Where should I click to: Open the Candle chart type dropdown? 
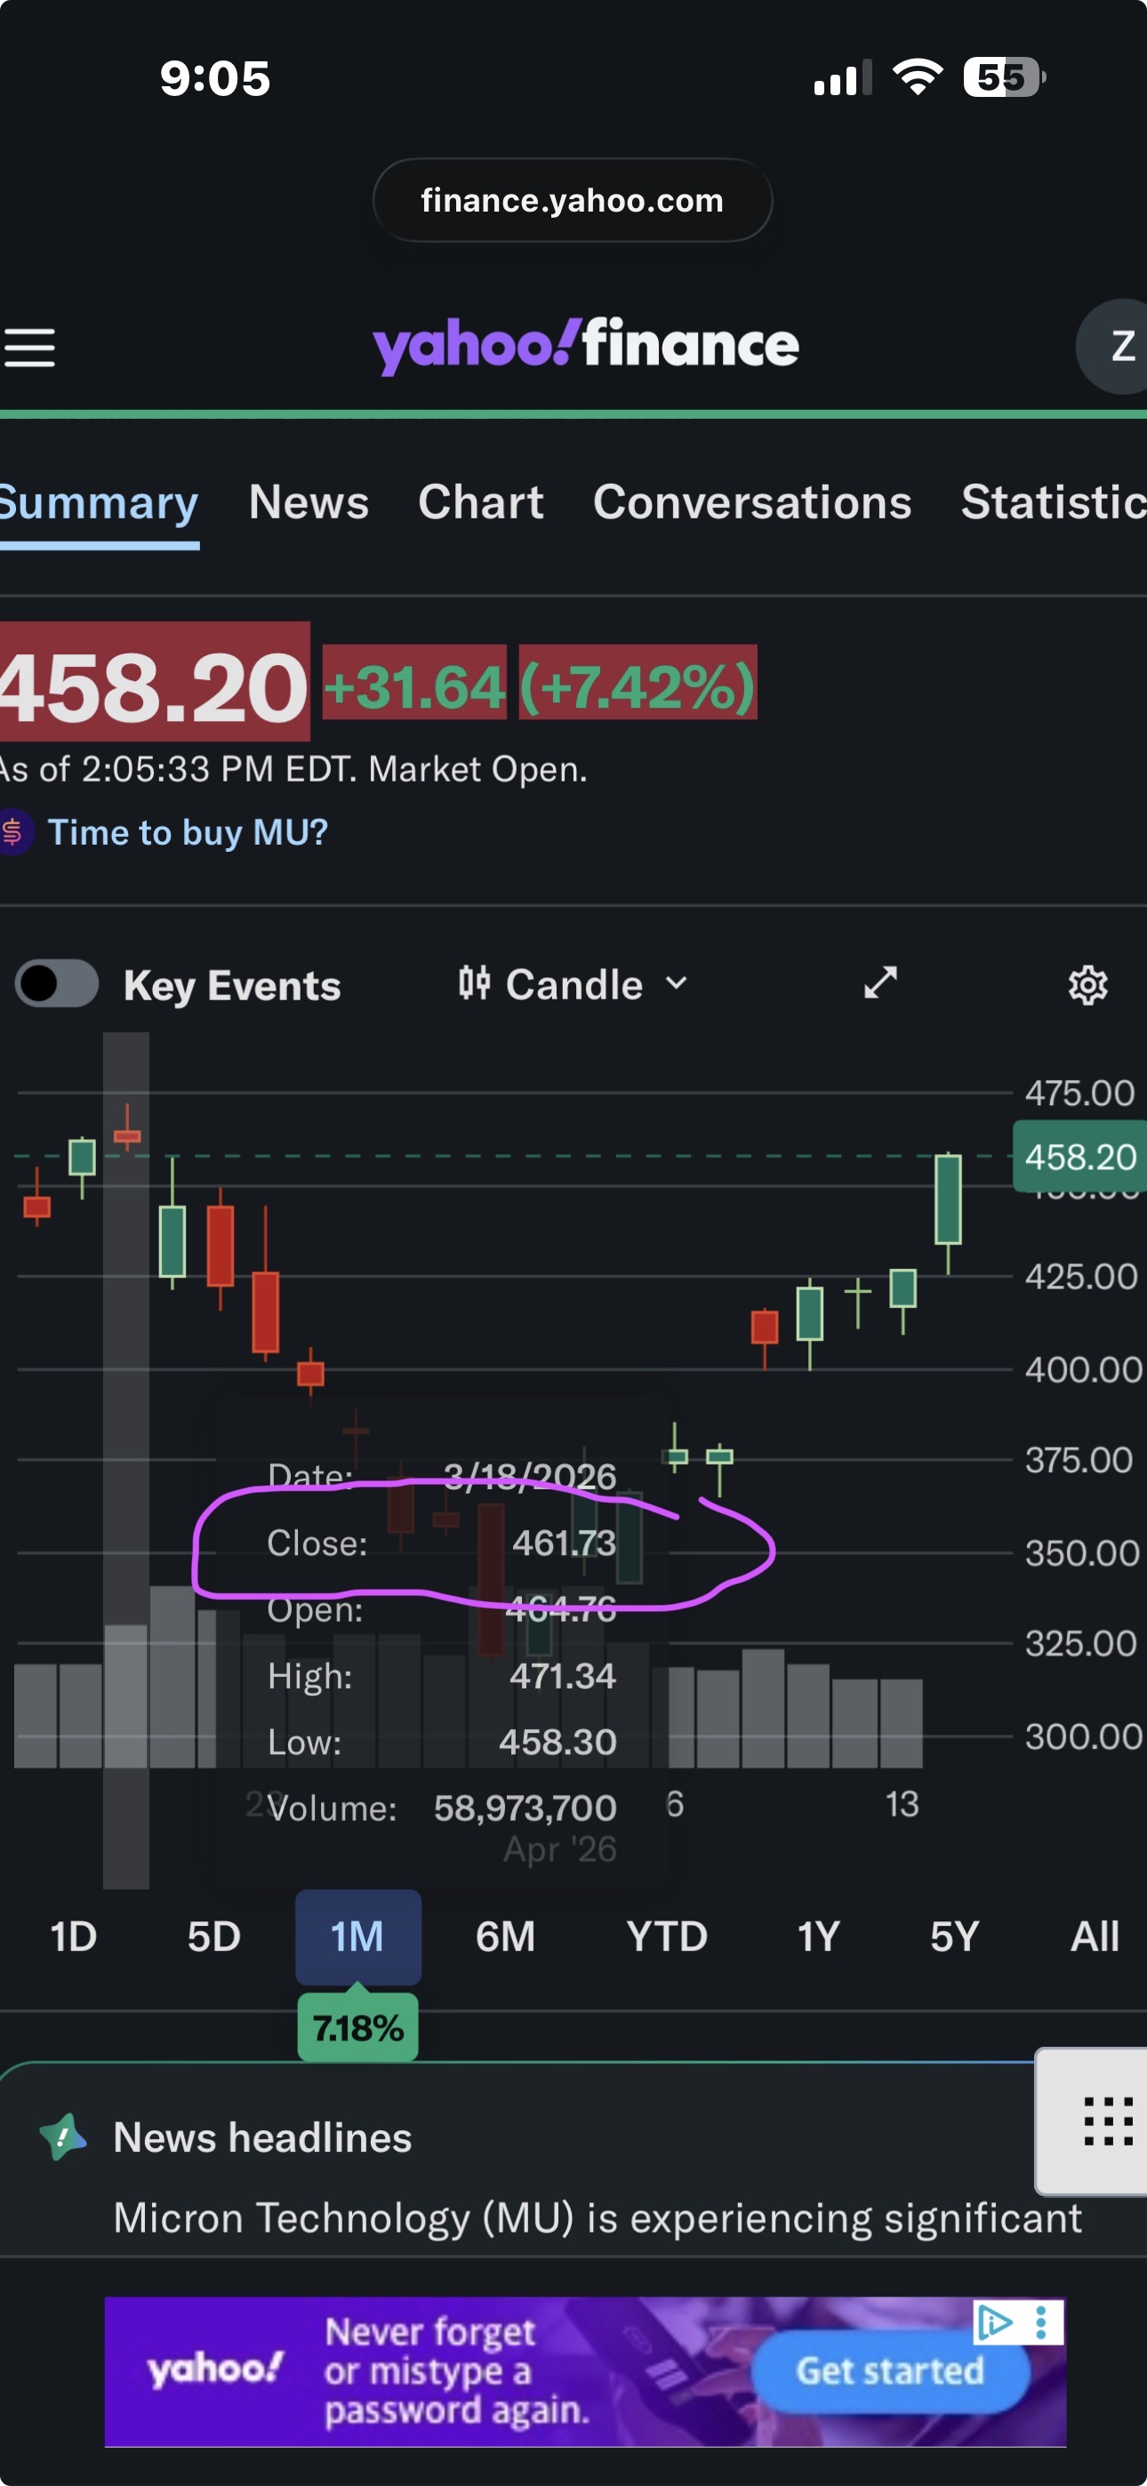click(572, 984)
